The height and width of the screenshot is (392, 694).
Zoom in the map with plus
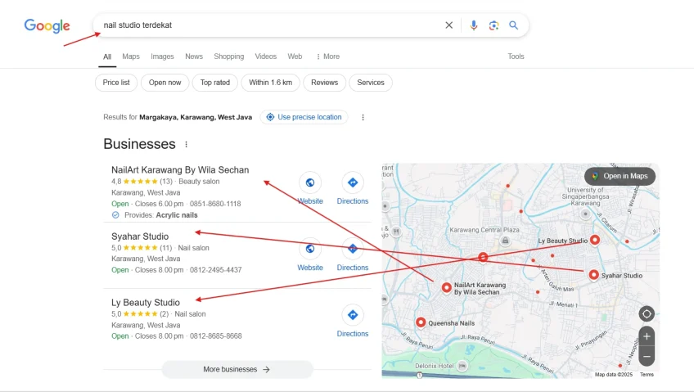point(647,336)
